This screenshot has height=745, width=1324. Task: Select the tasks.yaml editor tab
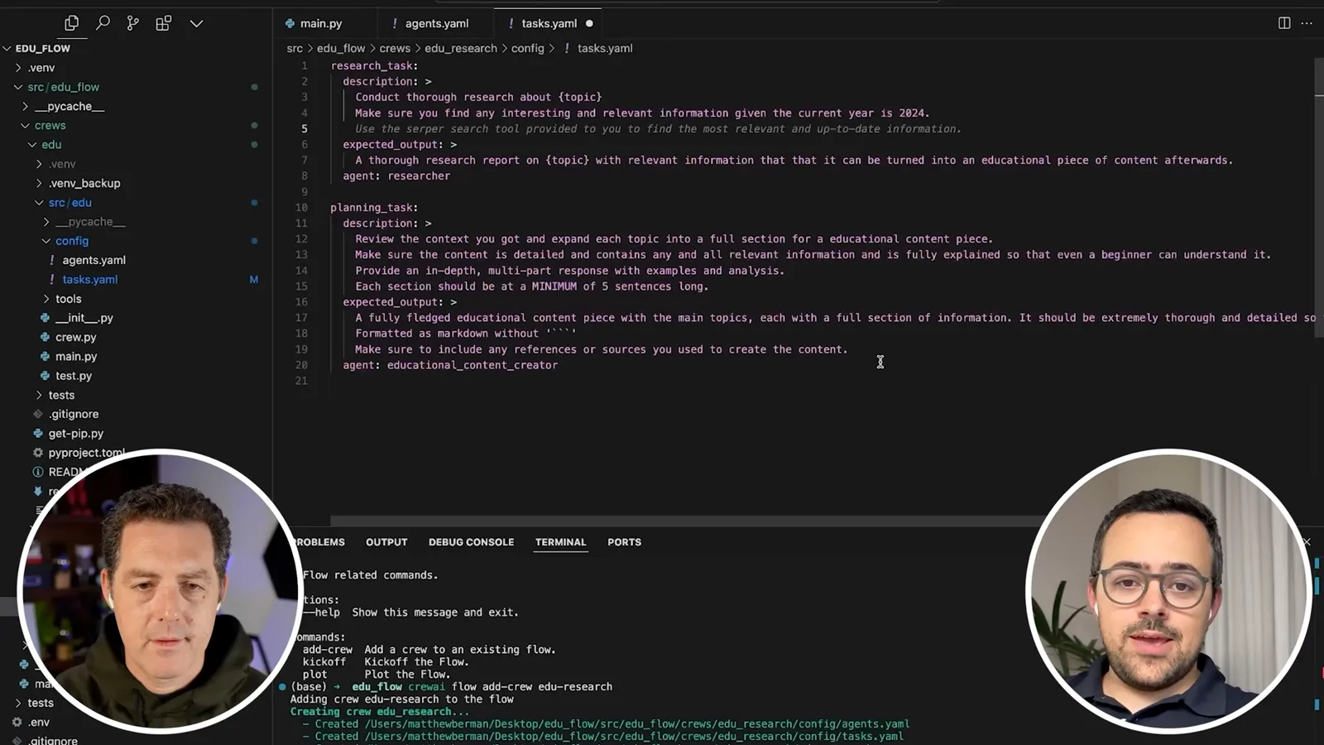pyautogui.click(x=549, y=23)
